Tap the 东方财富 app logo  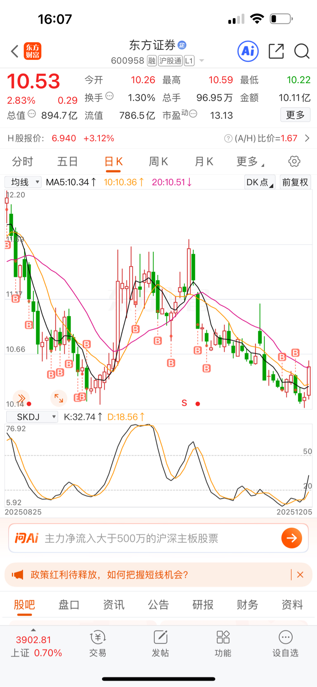pos(33,51)
